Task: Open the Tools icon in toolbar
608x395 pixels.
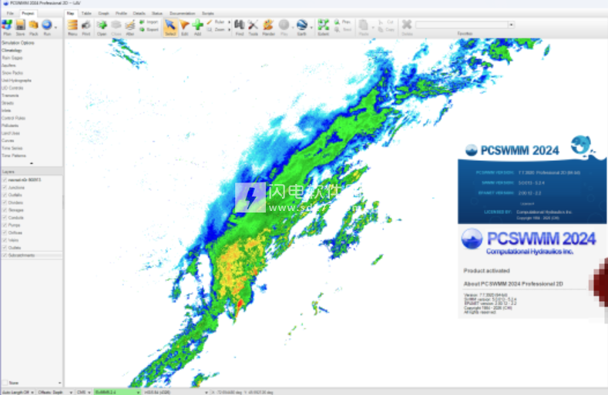Action: 253,25
